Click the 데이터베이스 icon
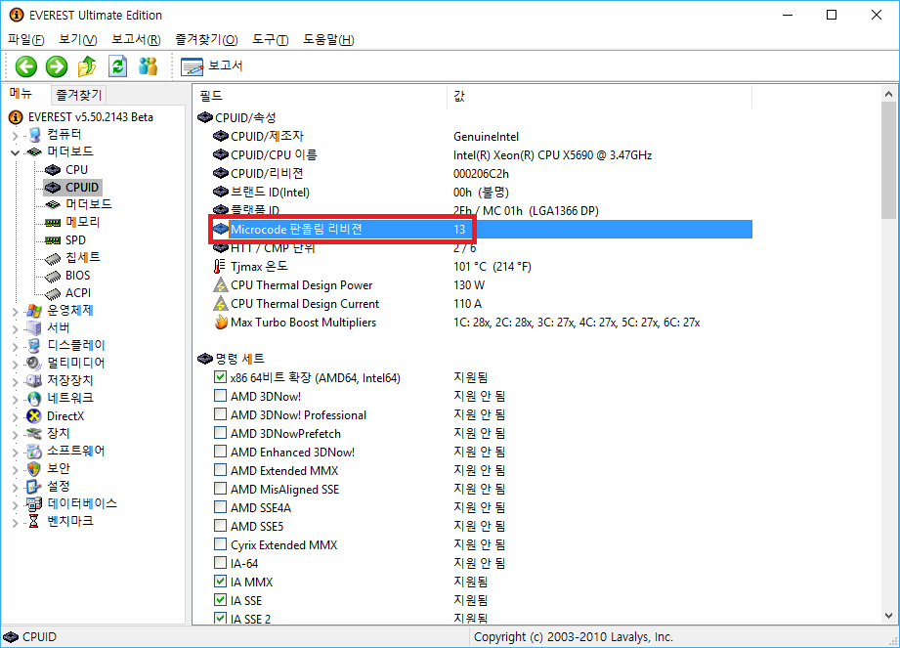The width and height of the screenshot is (900, 648). pyautogui.click(x=34, y=504)
